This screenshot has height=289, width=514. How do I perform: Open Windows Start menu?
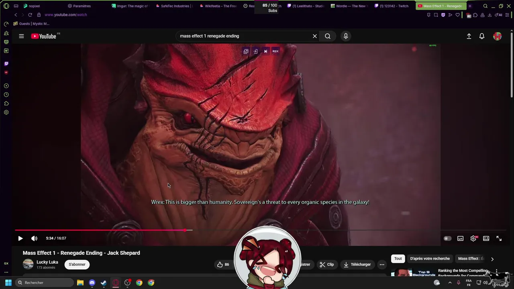click(8, 283)
